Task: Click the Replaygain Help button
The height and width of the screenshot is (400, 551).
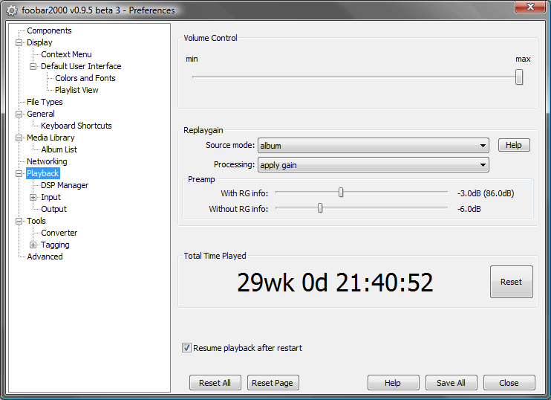Action: (x=513, y=145)
